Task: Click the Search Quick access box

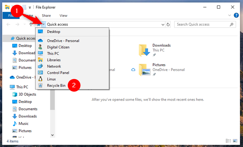Action: coord(205,24)
